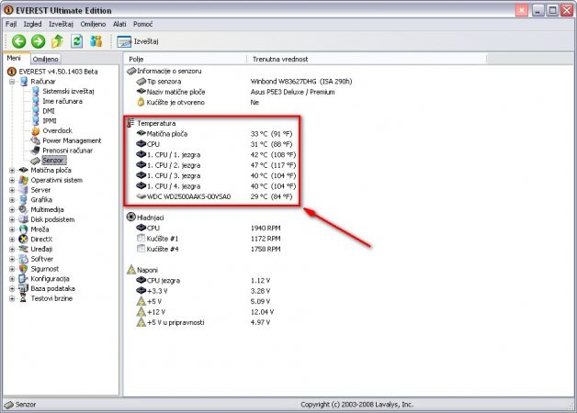Image resolution: width=577 pixels, height=413 pixels.
Task: Select the CPU jezgra voltage row
Action: tap(203, 280)
